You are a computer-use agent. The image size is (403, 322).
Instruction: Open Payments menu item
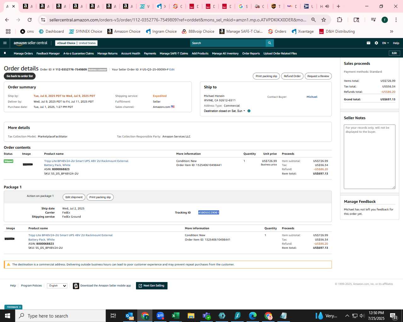click(x=150, y=53)
